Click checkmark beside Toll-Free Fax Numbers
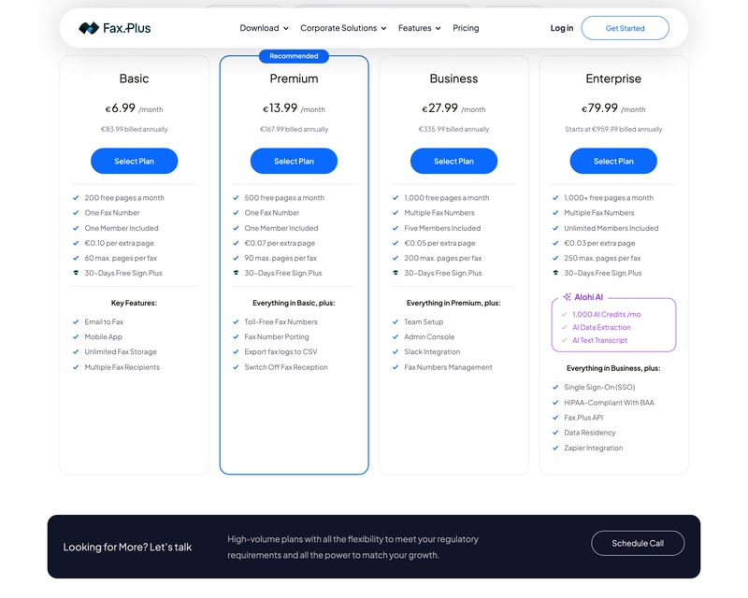 click(x=236, y=321)
